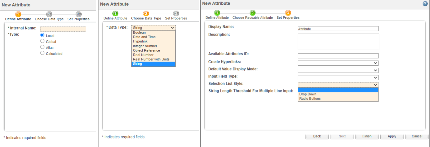Select Drop Down selection list style
The height and width of the screenshot is (147, 430).
[x=338, y=94]
